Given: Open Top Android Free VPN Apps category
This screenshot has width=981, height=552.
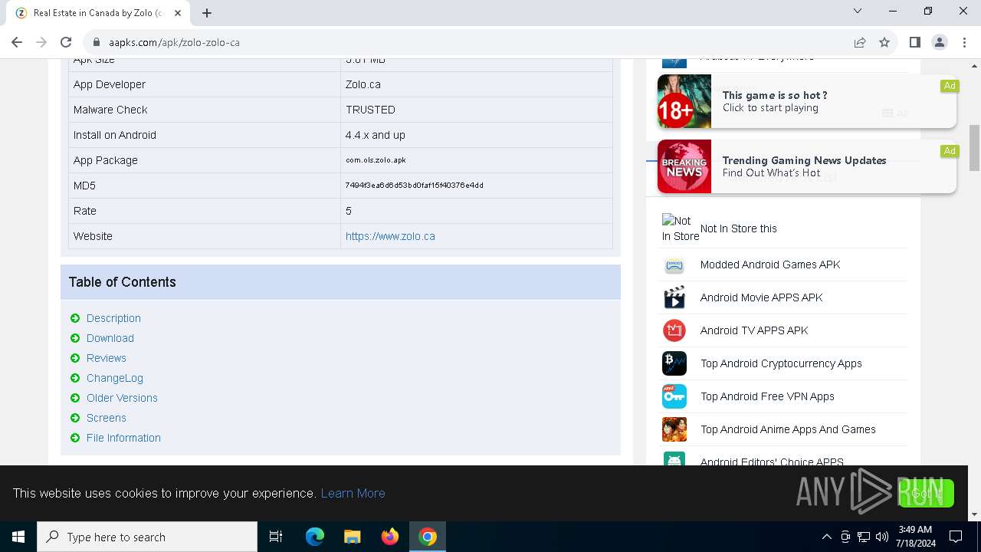Looking at the screenshot, I should point(767,396).
